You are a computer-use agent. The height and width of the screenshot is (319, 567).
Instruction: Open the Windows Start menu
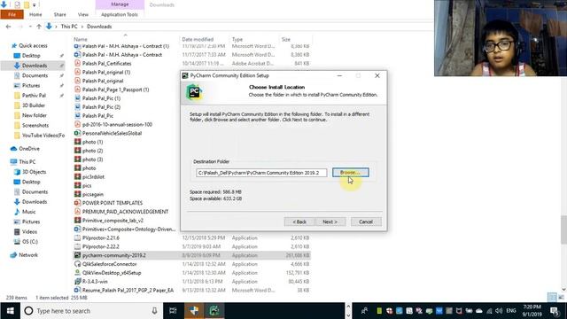coord(10,311)
